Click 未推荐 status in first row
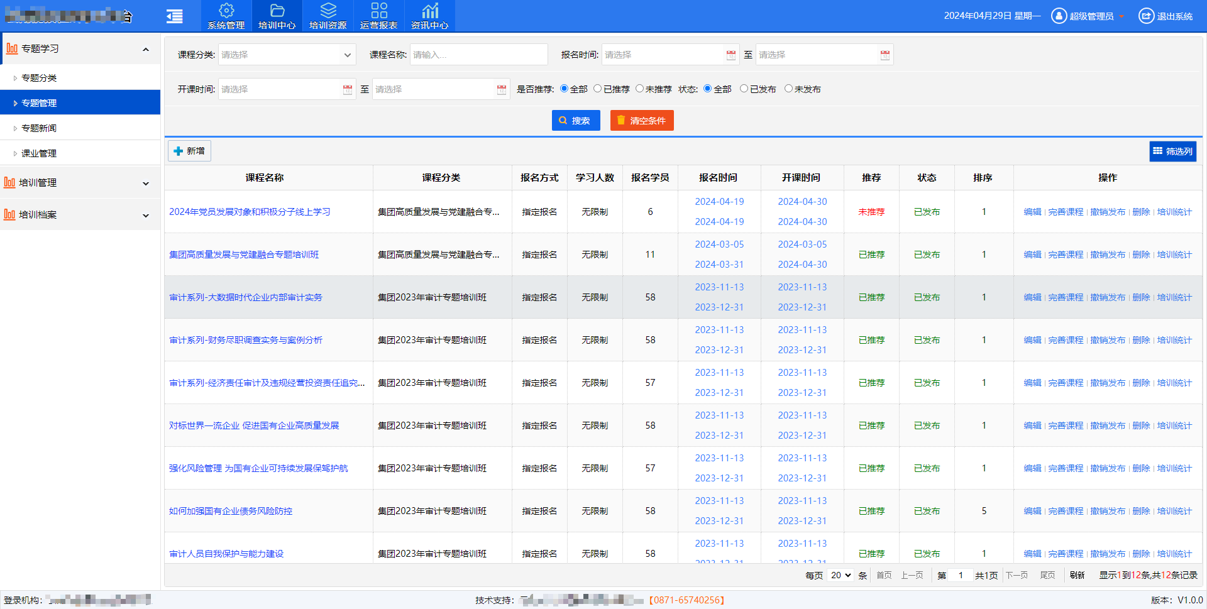The height and width of the screenshot is (609, 1207). pos(871,212)
